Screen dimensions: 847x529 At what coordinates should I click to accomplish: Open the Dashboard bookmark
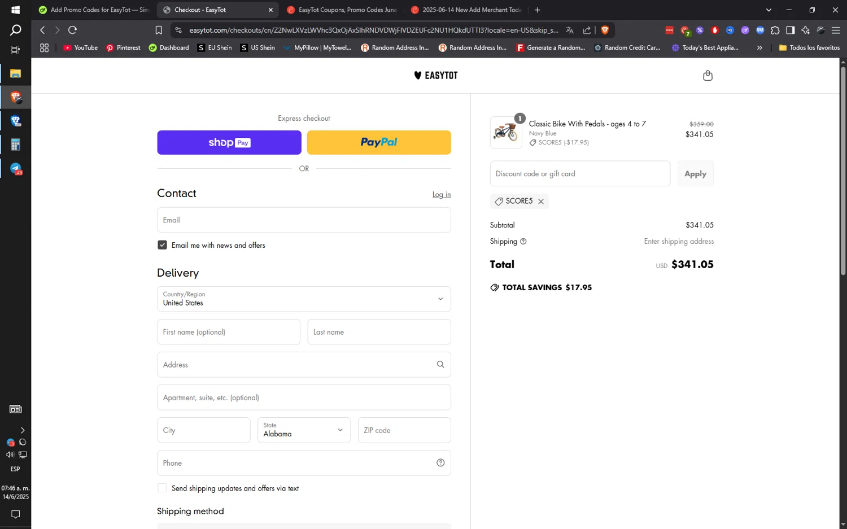point(169,48)
